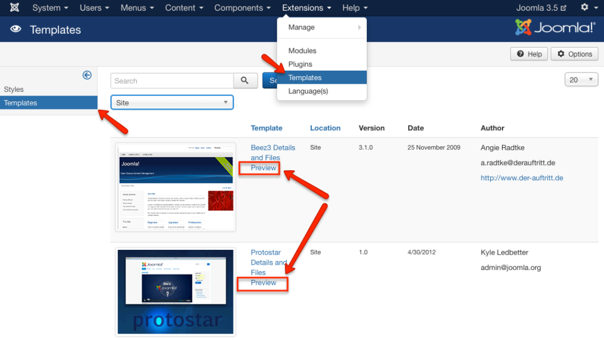Screen dimensions: 604x340
Task: Open the Joomla 3.5 site link
Action: coord(541,8)
